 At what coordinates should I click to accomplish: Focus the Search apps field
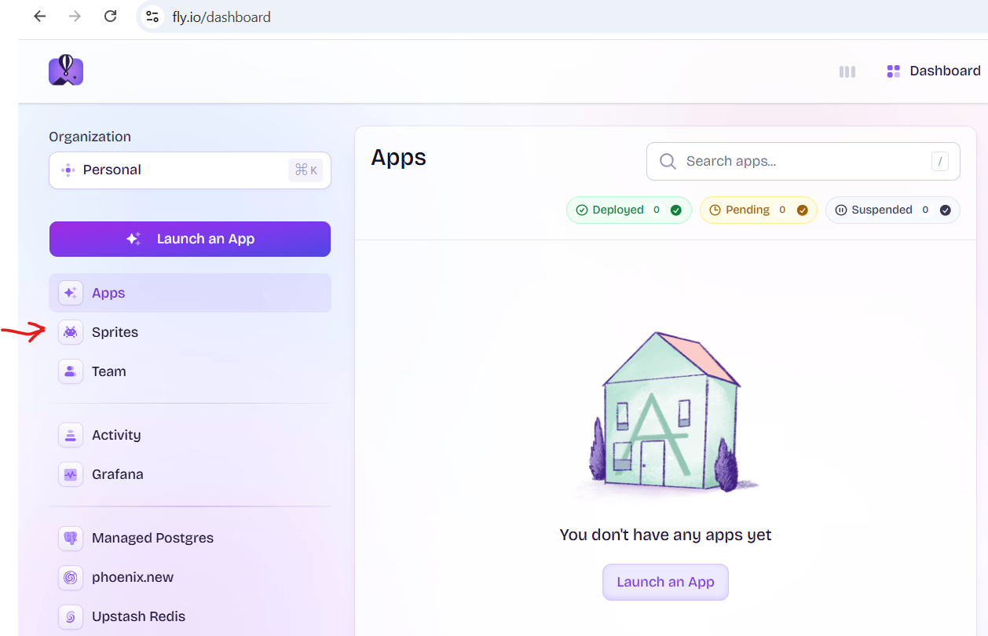(x=803, y=161)
